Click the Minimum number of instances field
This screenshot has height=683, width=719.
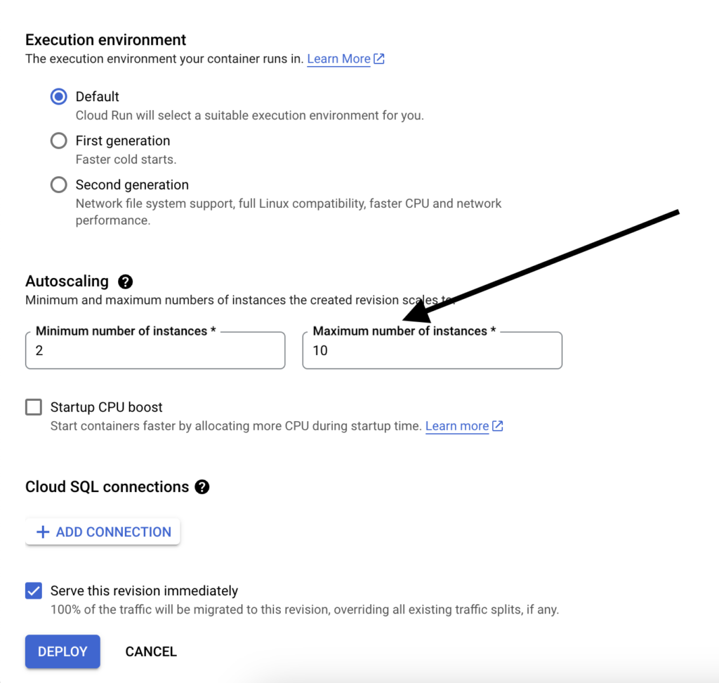154,350
